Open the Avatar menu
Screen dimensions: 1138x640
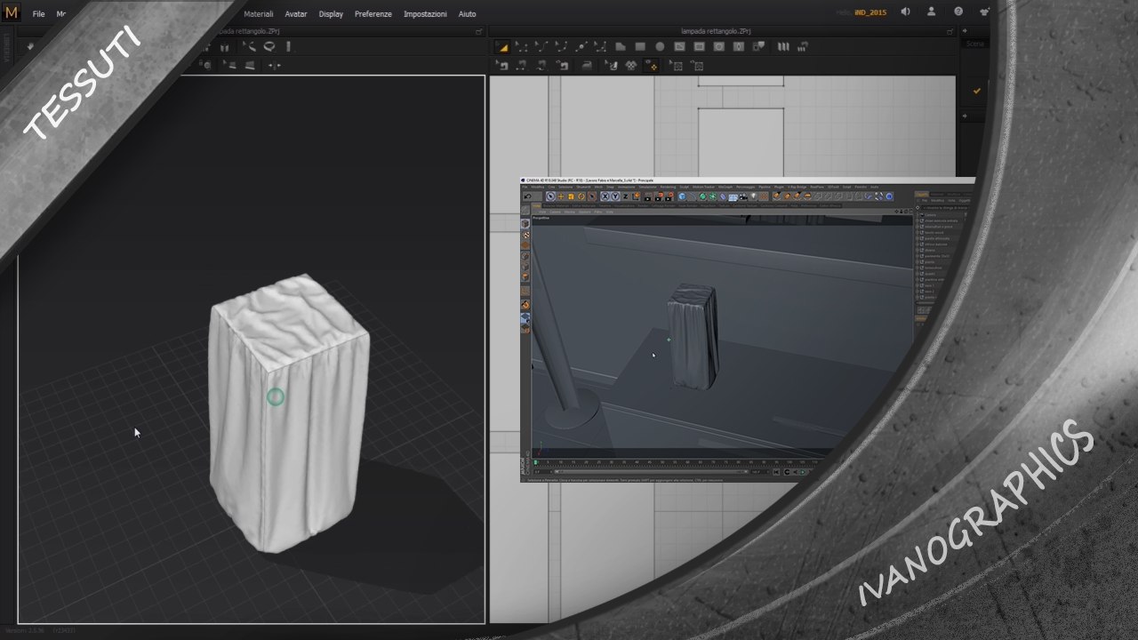pyautogui.click(x=296, y=14)
